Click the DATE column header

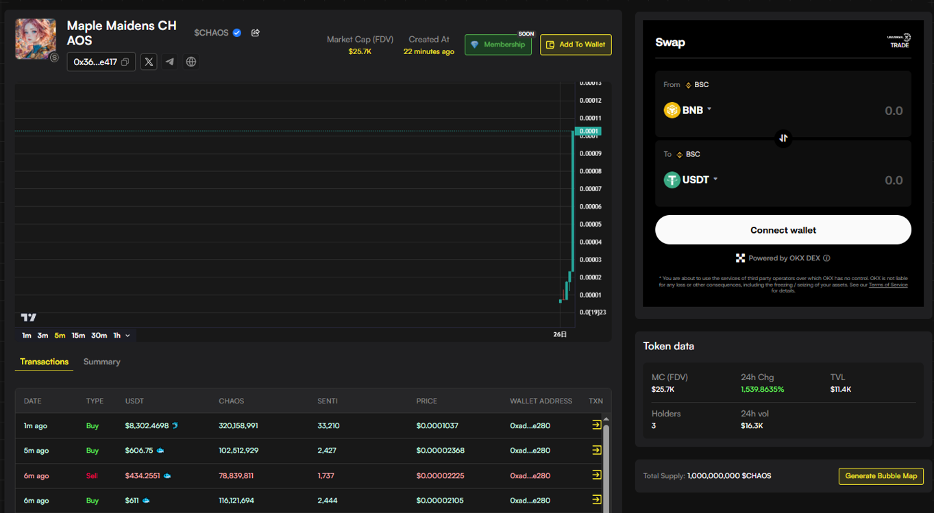[x=33, y=401]
